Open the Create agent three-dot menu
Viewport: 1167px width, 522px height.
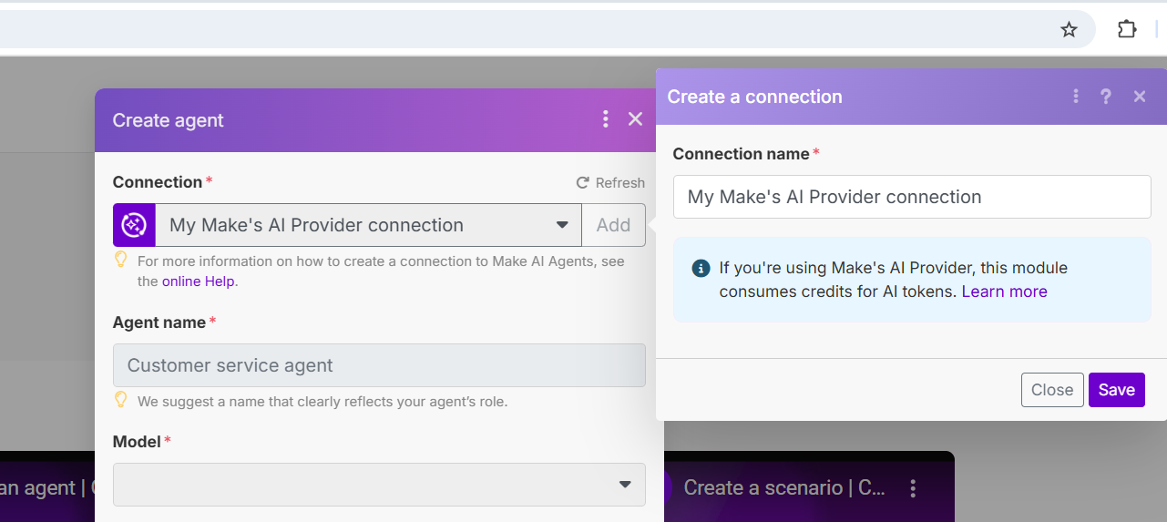pos(605,119)
